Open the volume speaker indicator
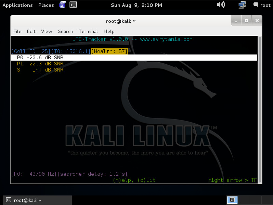Image resolution: width=273 pixels, height=205 pixels. point(221,5)
